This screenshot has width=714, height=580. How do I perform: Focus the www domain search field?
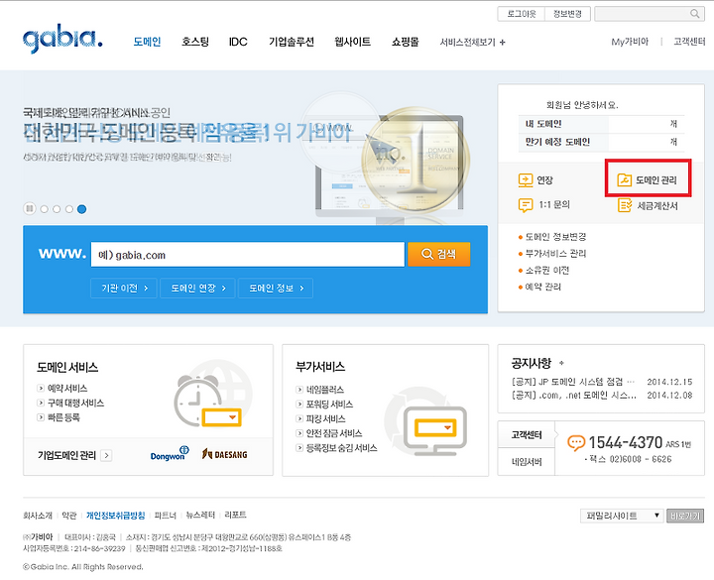pyautogui.click(x=248, y=254)
